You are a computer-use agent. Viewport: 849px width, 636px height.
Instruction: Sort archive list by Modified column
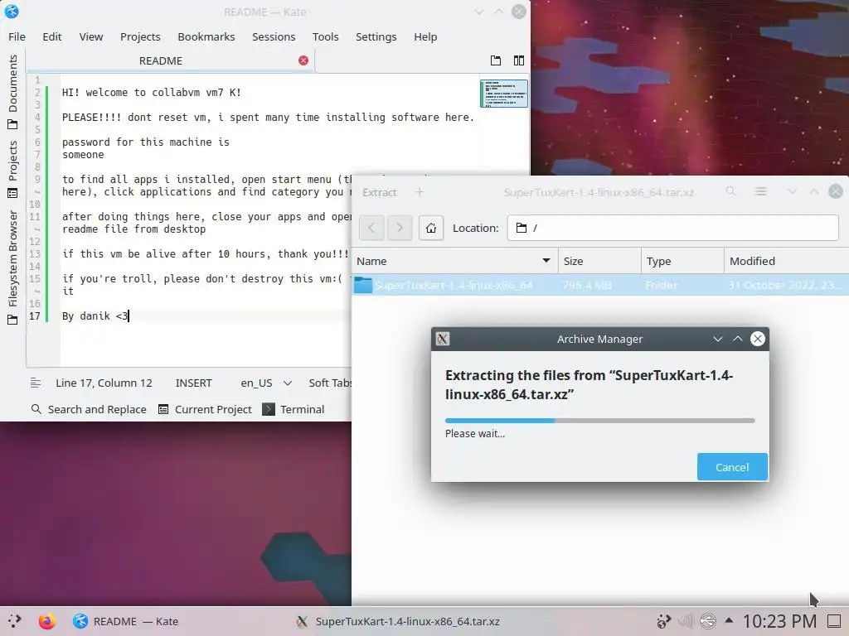pyautogui.click(x=786, y=261)
